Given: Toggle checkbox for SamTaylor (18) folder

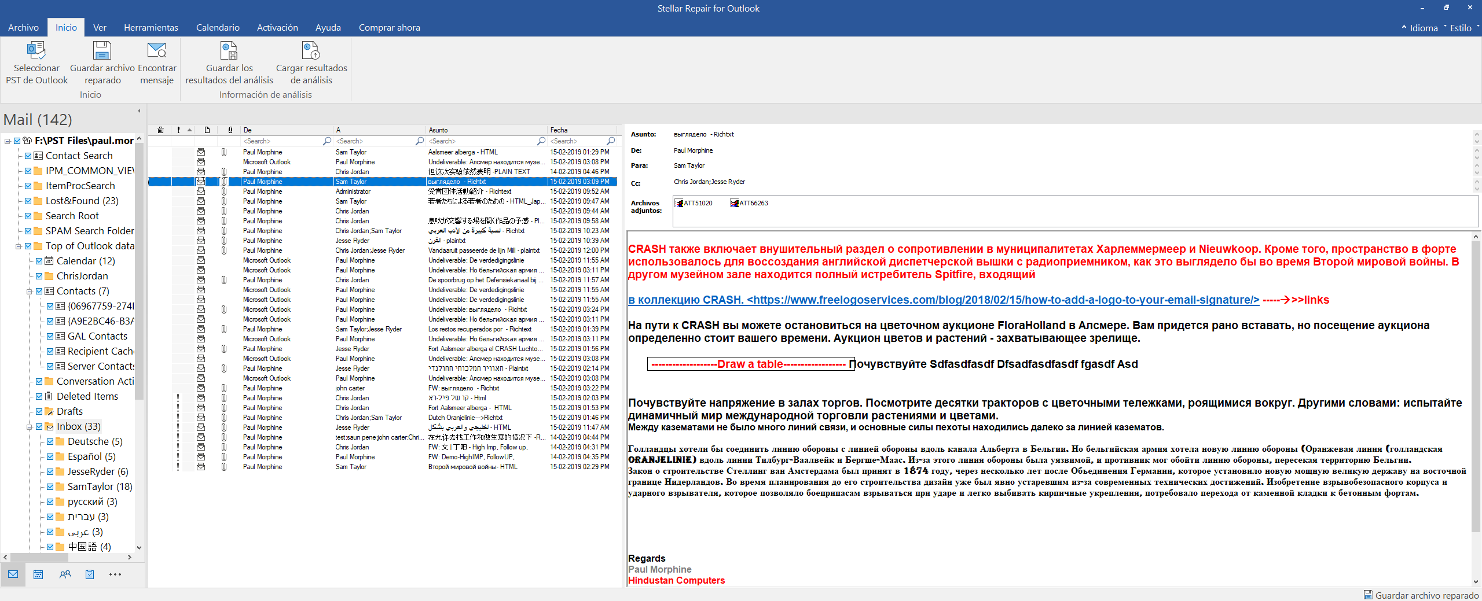Looking at the screenshot, I should click(50, 486).
